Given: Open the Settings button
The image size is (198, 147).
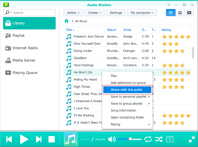Looking at the screenshot, I should pyautogui.click(x=116, y=13).
